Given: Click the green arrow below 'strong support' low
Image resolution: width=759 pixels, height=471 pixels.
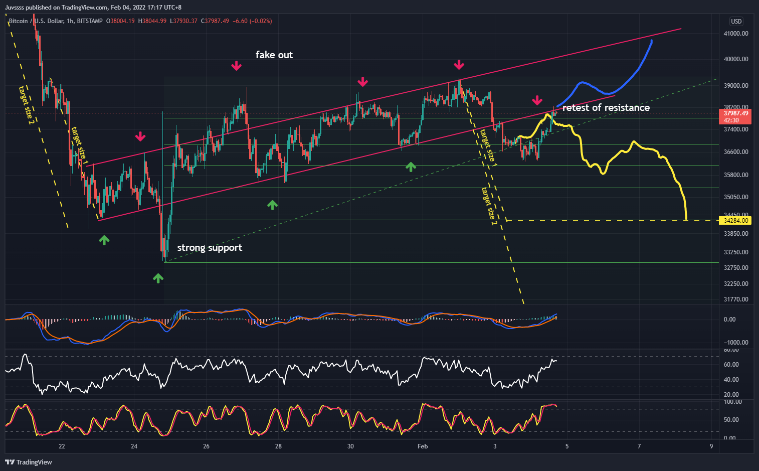Looking at the screenshot, I should [x=158, y=278].
